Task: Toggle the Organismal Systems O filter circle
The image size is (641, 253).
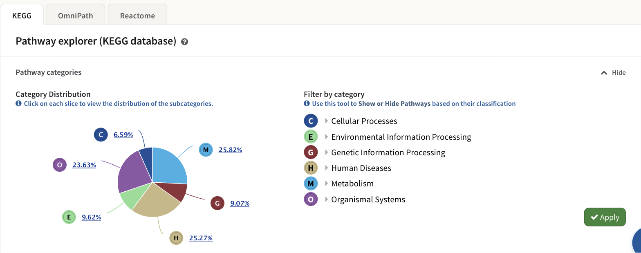Action: click(x=311, y=199)
